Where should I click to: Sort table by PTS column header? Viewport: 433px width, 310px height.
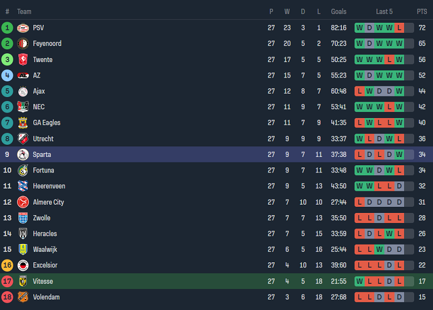point(422,12)
